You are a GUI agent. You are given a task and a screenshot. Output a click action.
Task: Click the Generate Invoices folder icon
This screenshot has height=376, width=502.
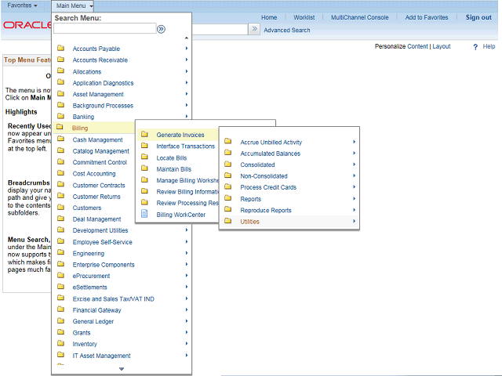coord(144,135)
